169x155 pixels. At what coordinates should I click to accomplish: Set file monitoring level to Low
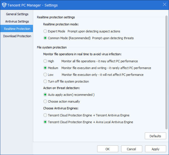(45, 75)
